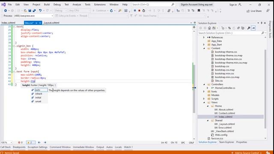This screenshot has width=274, height=154.
Task: Click the Live Share button
Action: pos(254,11)
